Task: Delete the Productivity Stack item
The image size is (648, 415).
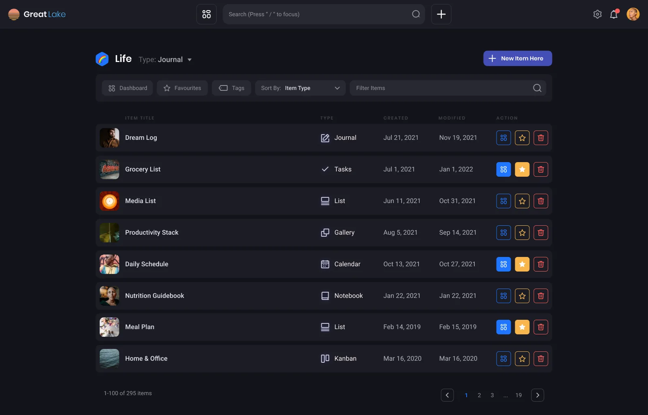Action: click(x=541, y=233)
